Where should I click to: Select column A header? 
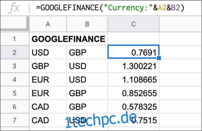pyautogui.click(x=48, y=24)
